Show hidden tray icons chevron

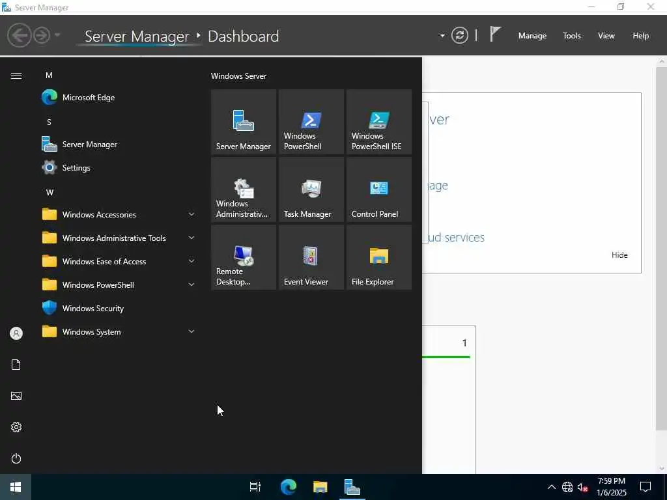(x=551, y=487)
